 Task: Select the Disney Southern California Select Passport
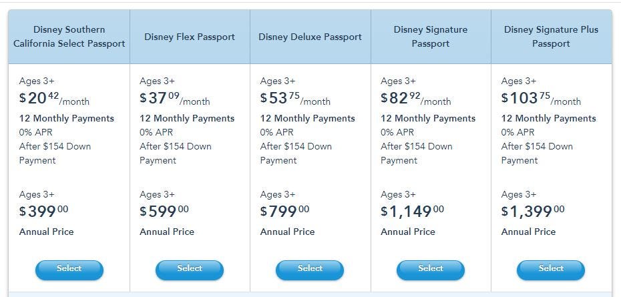click(69, 270)
